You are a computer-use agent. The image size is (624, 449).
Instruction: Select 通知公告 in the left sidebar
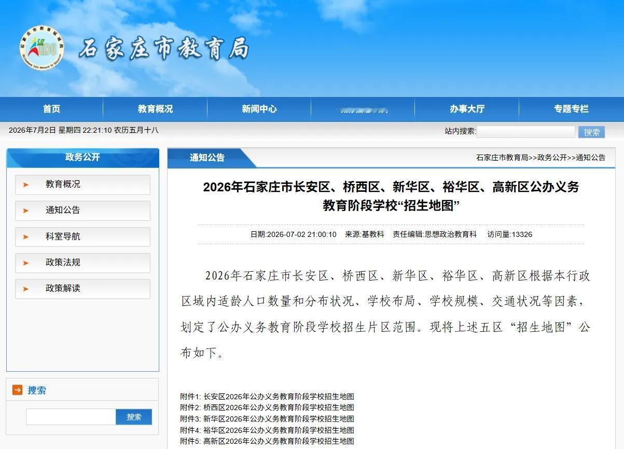pos(83,211)
